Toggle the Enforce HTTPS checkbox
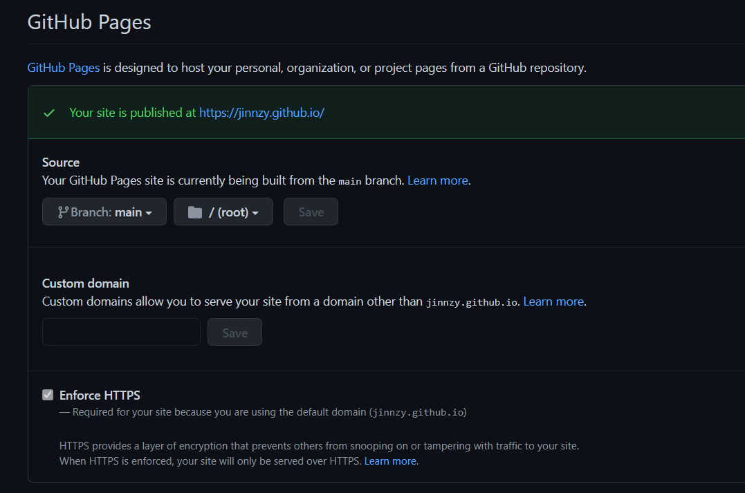Screen dimensions: 745x493 [x=48, y=396]
